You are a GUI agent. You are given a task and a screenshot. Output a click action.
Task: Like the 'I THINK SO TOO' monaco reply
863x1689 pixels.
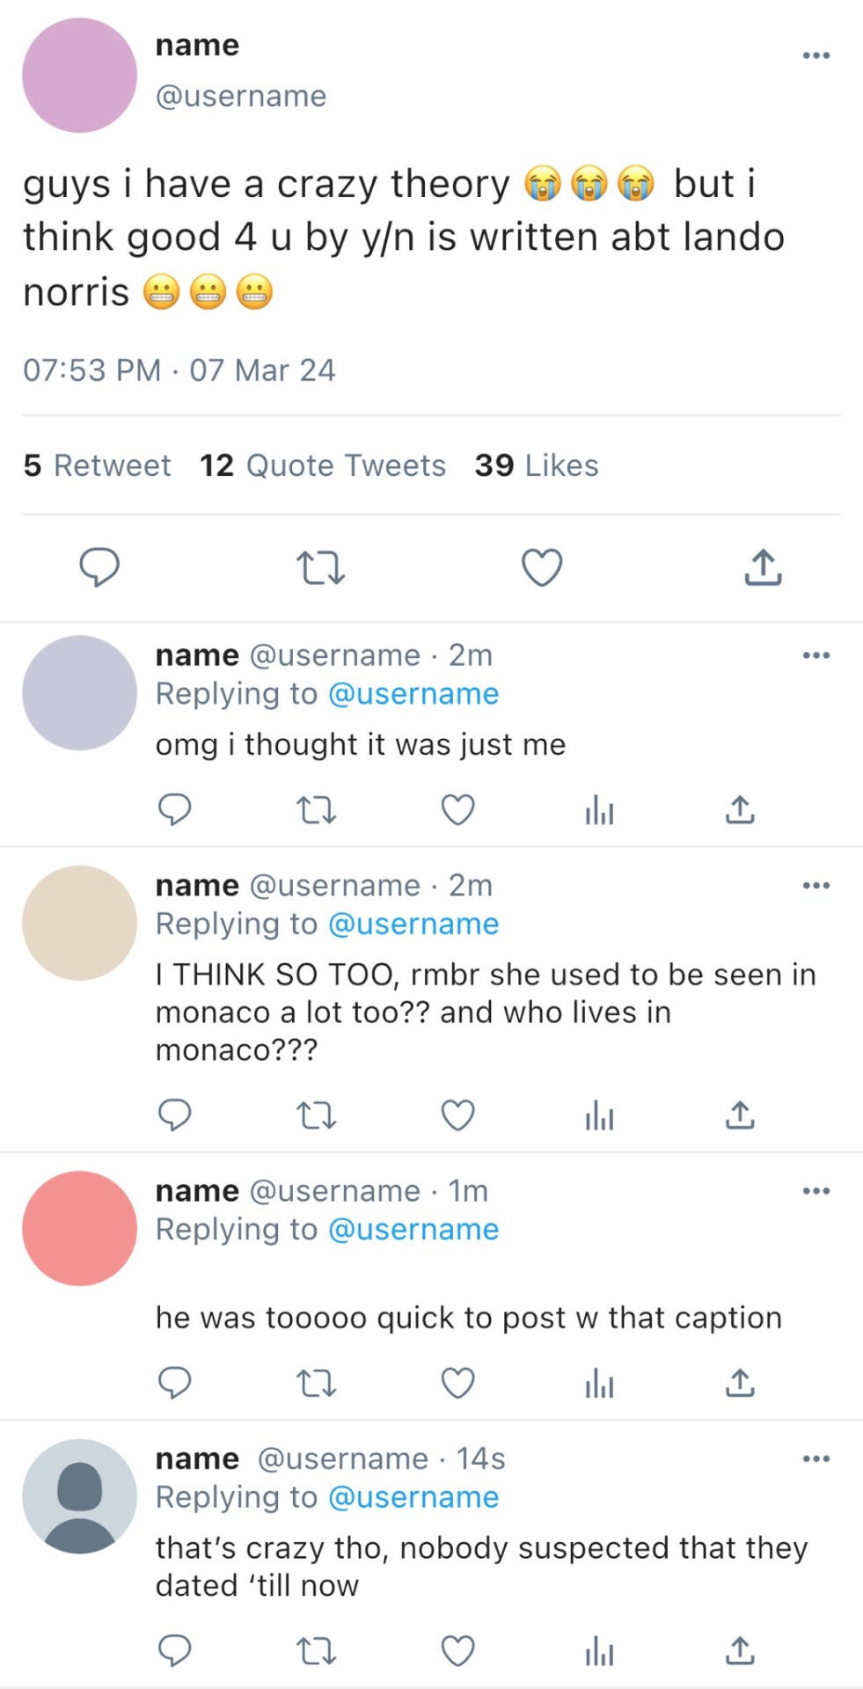point(457,1115)
